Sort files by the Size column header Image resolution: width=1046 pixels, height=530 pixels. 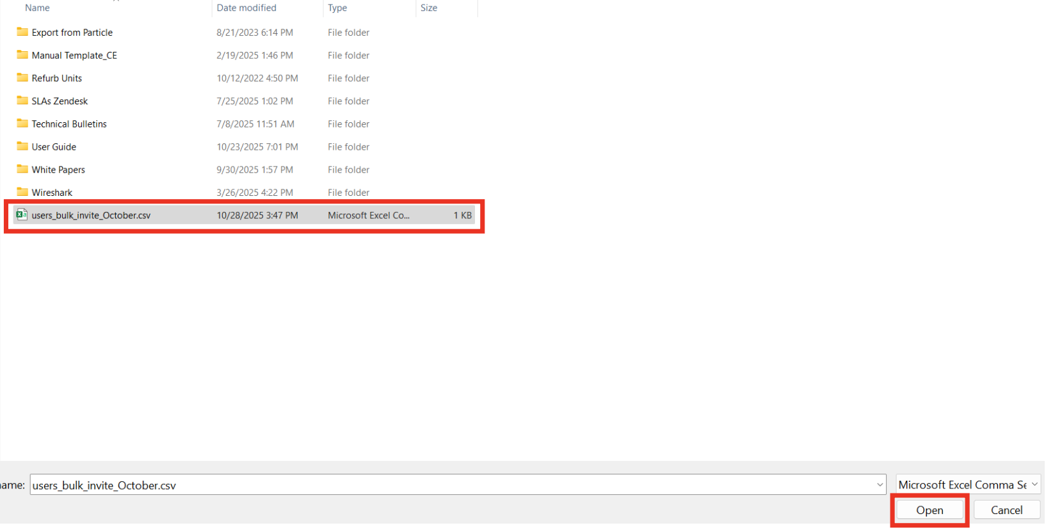(429, 8)
